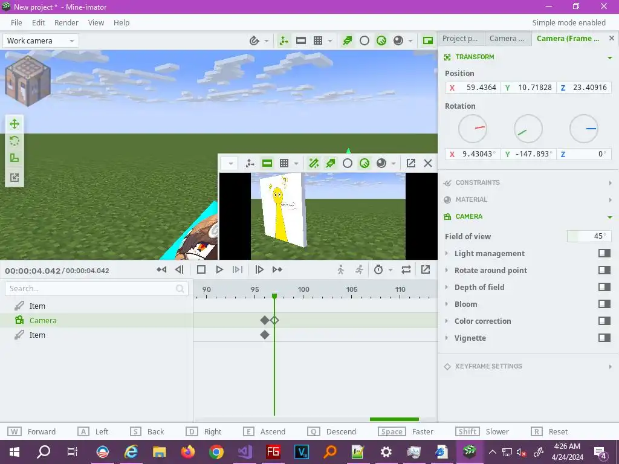619x464 pixels.
Task: Enable Rotate around point toggle
Action: [x=604, y=270]
